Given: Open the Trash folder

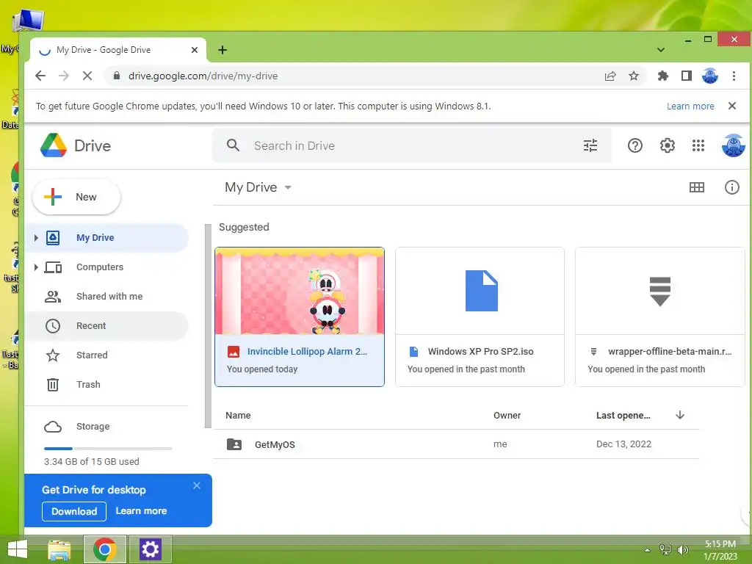Looking at the screenshot, I should click(x=106, y=384).
